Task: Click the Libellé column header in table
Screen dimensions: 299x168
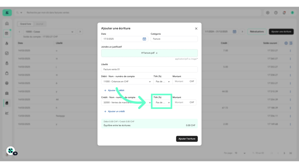Action: (59, 43)
